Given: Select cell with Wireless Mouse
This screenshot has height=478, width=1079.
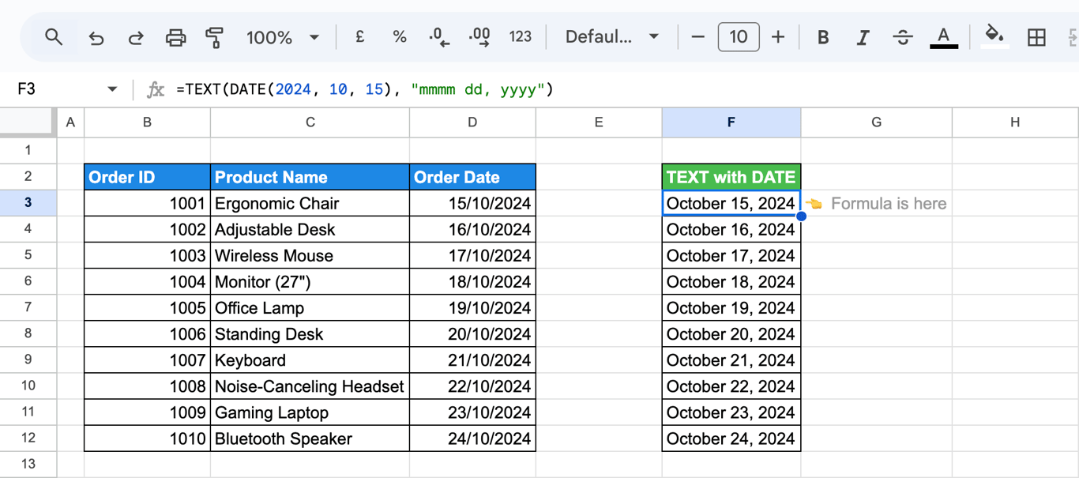Looking at the screenshot, I should (310, 255).
